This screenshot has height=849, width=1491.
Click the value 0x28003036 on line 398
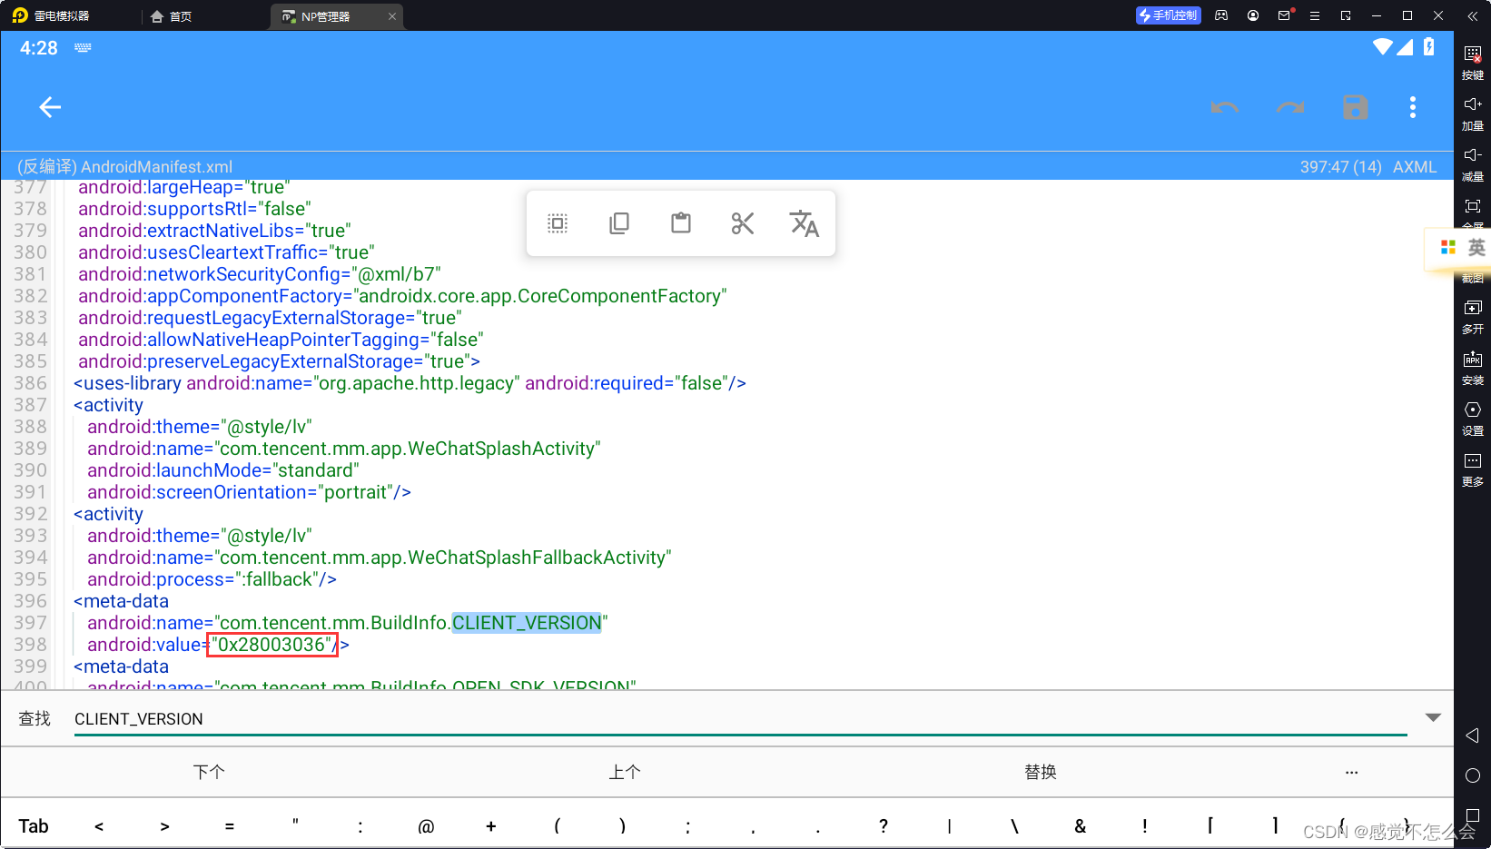click(x=272, y=645)
